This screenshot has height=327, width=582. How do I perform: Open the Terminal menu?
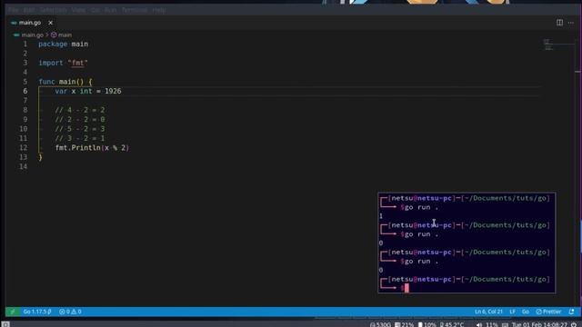(135, 10)
